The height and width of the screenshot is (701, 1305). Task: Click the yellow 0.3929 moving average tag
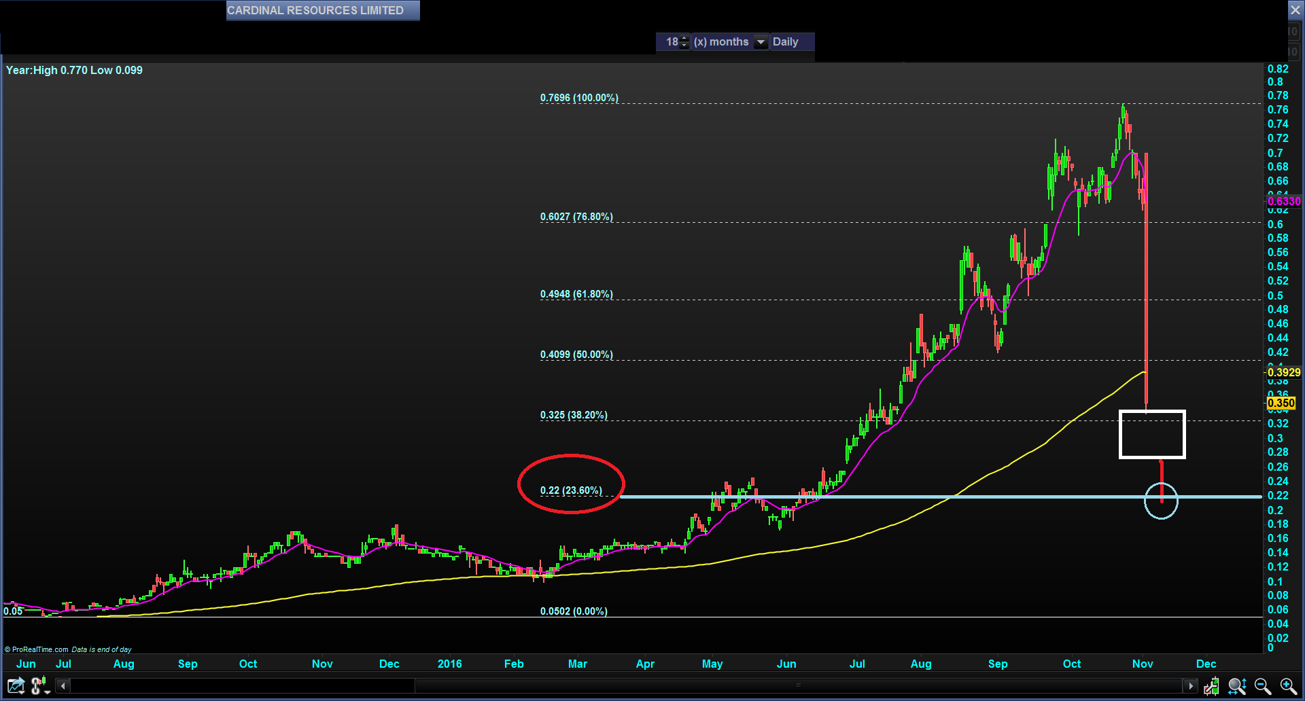1283,372
